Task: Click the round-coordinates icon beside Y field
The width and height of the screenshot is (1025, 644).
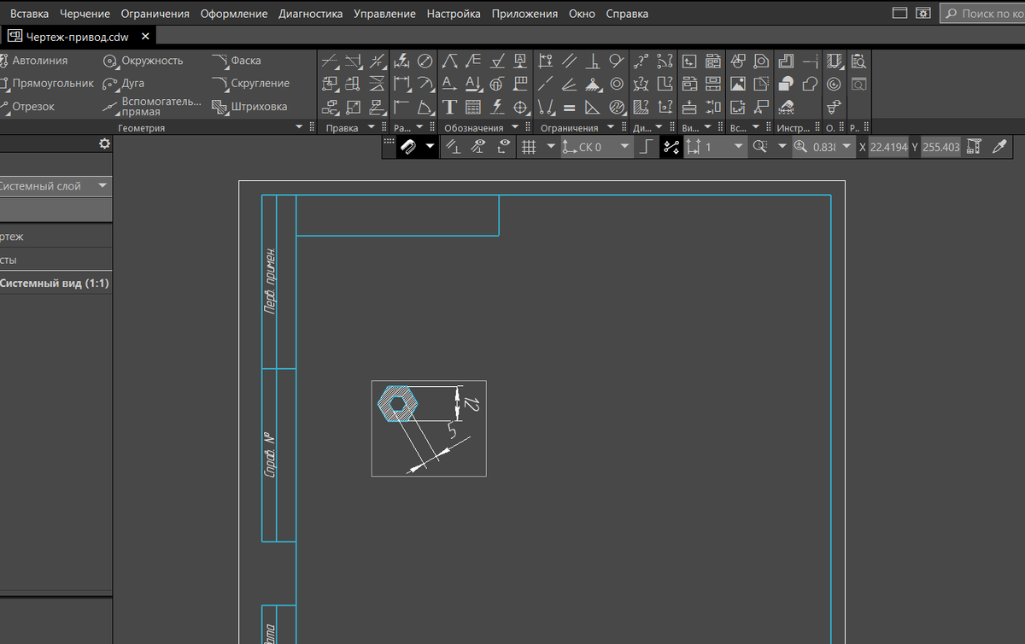Action: 973,147
